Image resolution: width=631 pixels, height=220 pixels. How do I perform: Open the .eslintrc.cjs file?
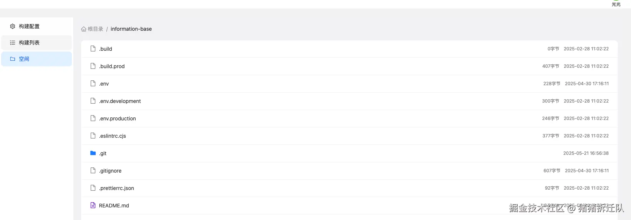pyautogui.click(x=113, y=136)
